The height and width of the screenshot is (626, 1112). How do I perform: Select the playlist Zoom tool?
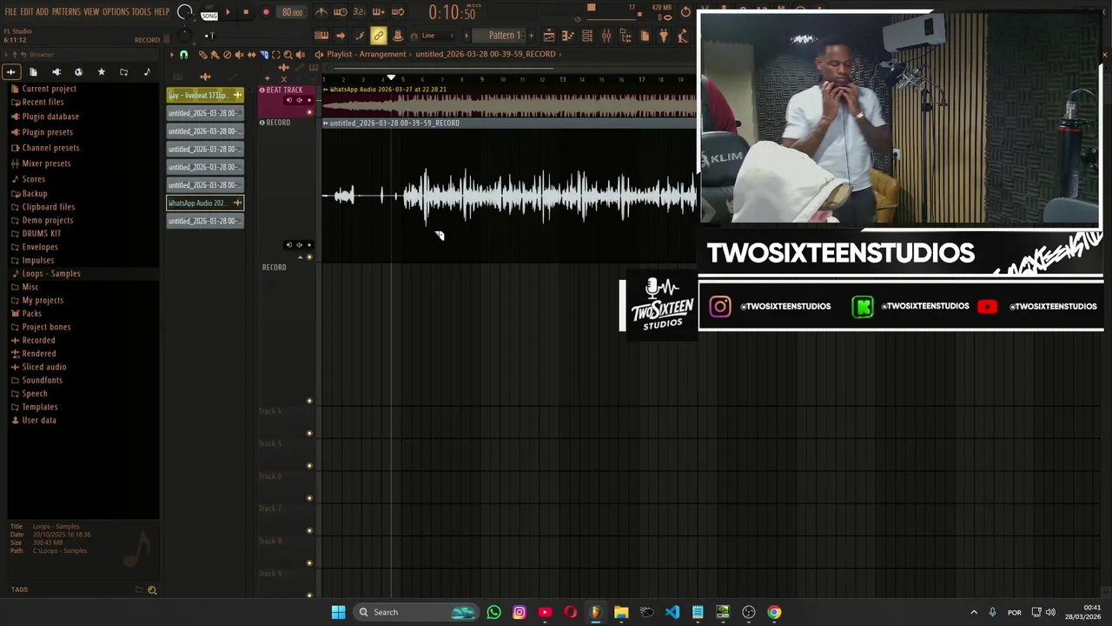click(x=288, y=55)
